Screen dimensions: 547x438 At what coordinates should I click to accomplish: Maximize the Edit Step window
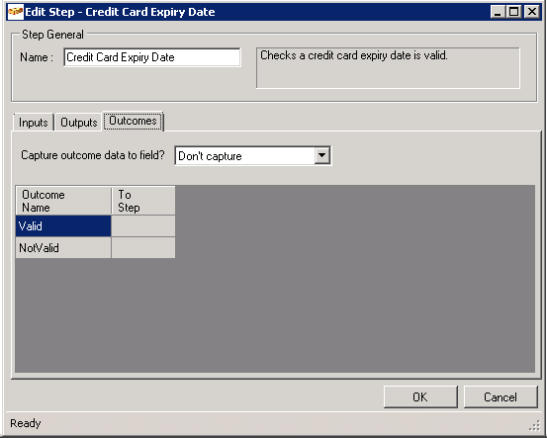pos(513,12)
